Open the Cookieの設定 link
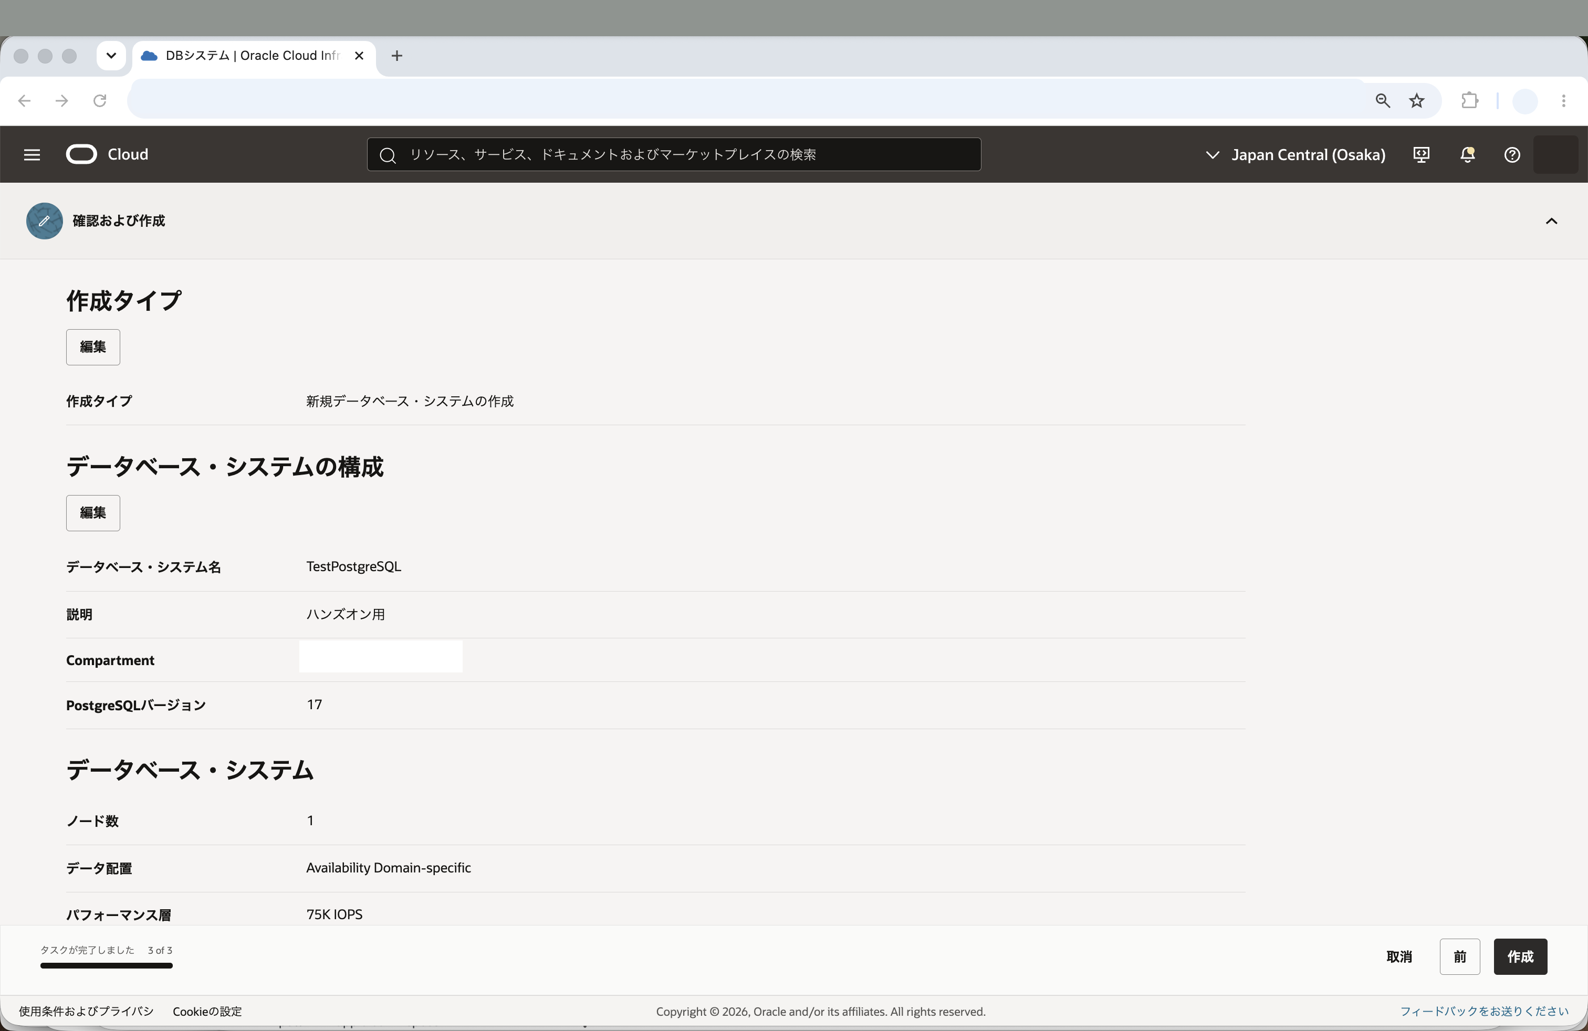Viewport: 1588px width, 1031px height. (x=207, y=1012)
